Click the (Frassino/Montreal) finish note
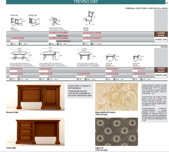 point(63,41)
